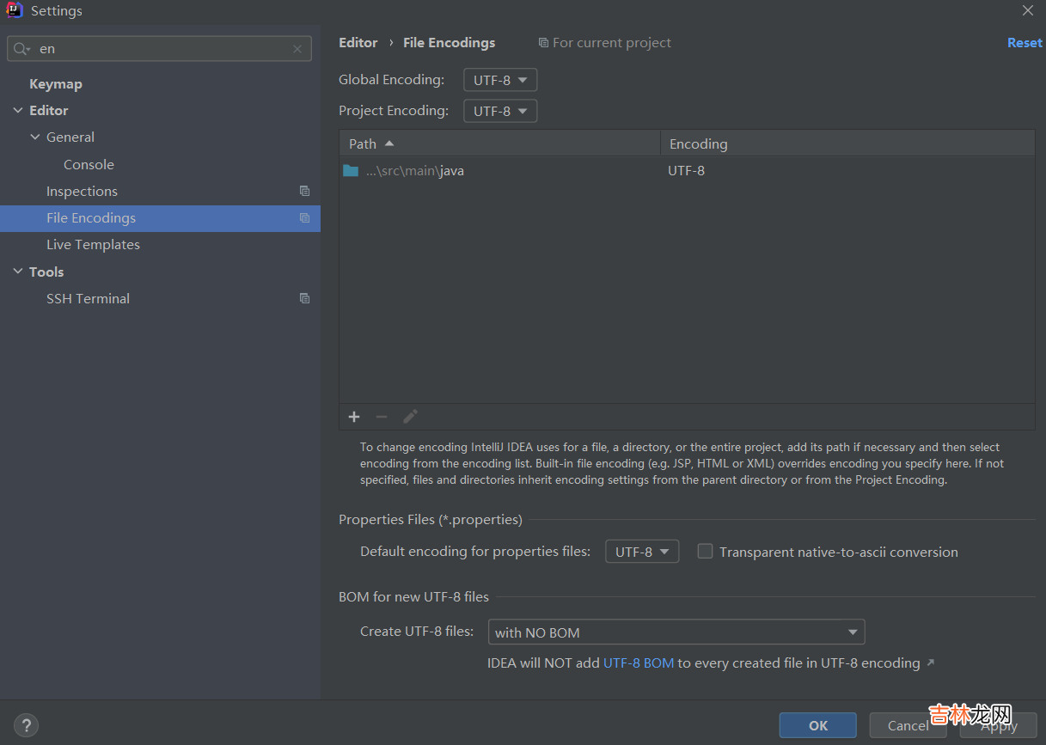Click project-level icon beside SSH Terminal

click(304, 298)
